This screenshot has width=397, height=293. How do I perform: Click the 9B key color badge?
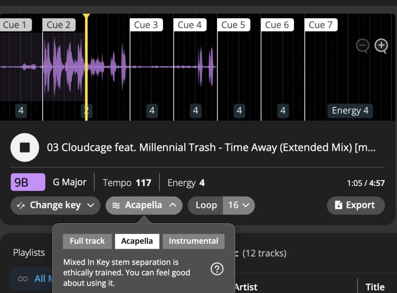point(28,182)
